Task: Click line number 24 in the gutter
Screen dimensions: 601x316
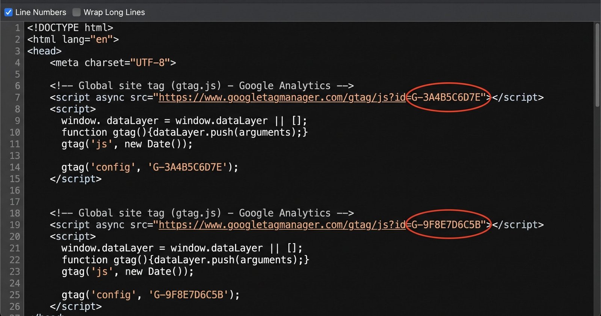Action: 15,283
